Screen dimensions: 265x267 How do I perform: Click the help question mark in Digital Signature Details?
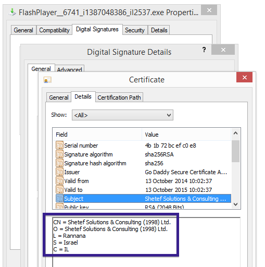point(204,50)
